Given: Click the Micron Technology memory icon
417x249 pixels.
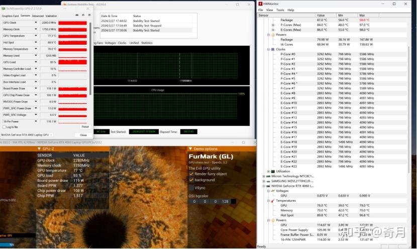Looking at the screenshot, I should click(x=268, y=176).
